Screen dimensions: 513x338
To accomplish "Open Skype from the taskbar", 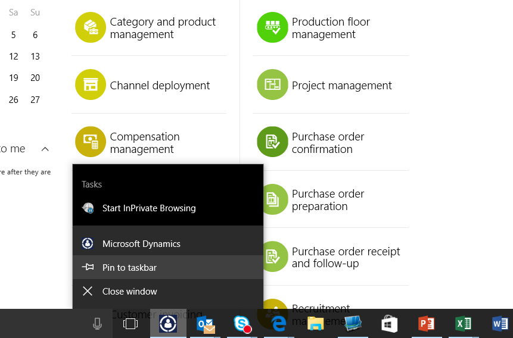I will [x=242, y=324].
